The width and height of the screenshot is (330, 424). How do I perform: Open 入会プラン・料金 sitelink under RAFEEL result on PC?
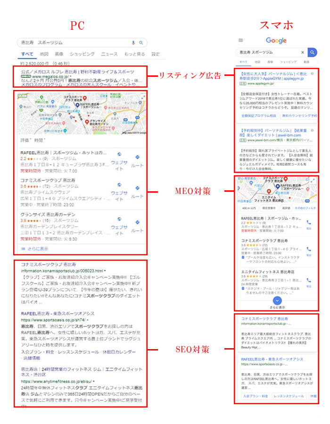[38, 352]
